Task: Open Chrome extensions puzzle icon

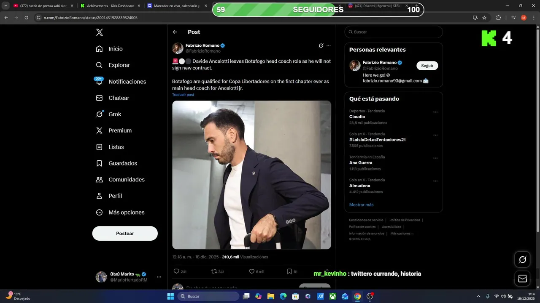Action: pos(499,18)
